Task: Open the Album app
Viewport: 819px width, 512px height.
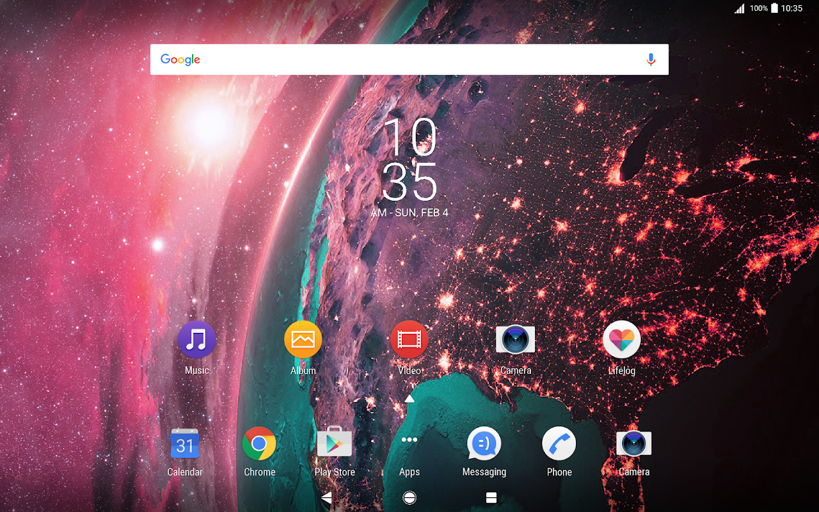Action: tap(303, 340)
